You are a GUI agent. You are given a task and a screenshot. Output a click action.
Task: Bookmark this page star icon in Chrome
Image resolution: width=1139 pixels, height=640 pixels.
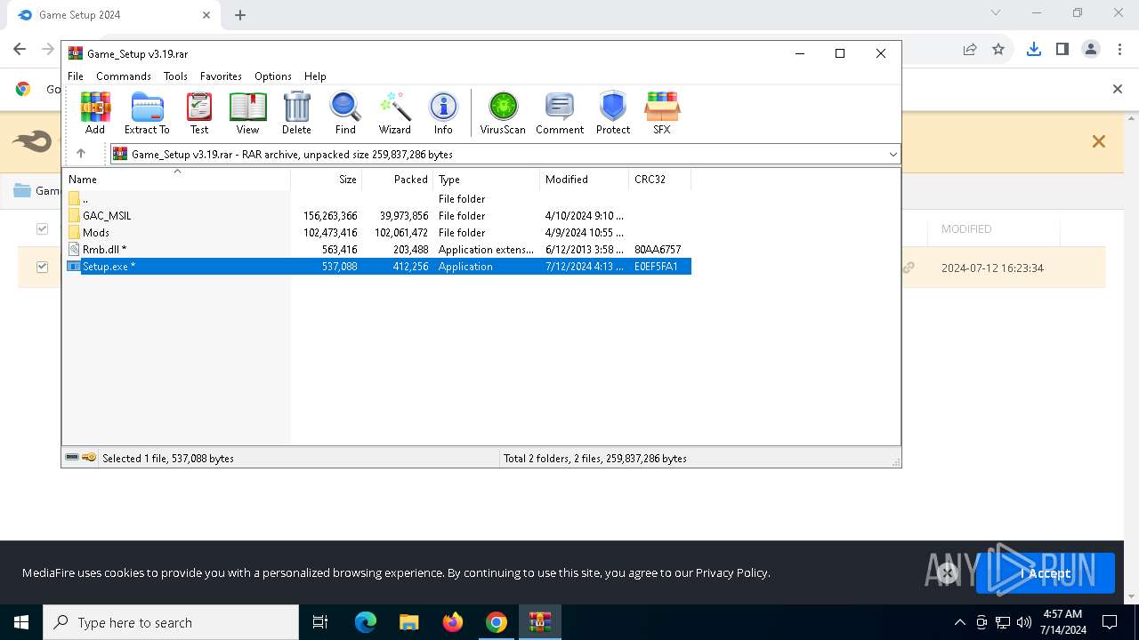[x=998, y=49]
